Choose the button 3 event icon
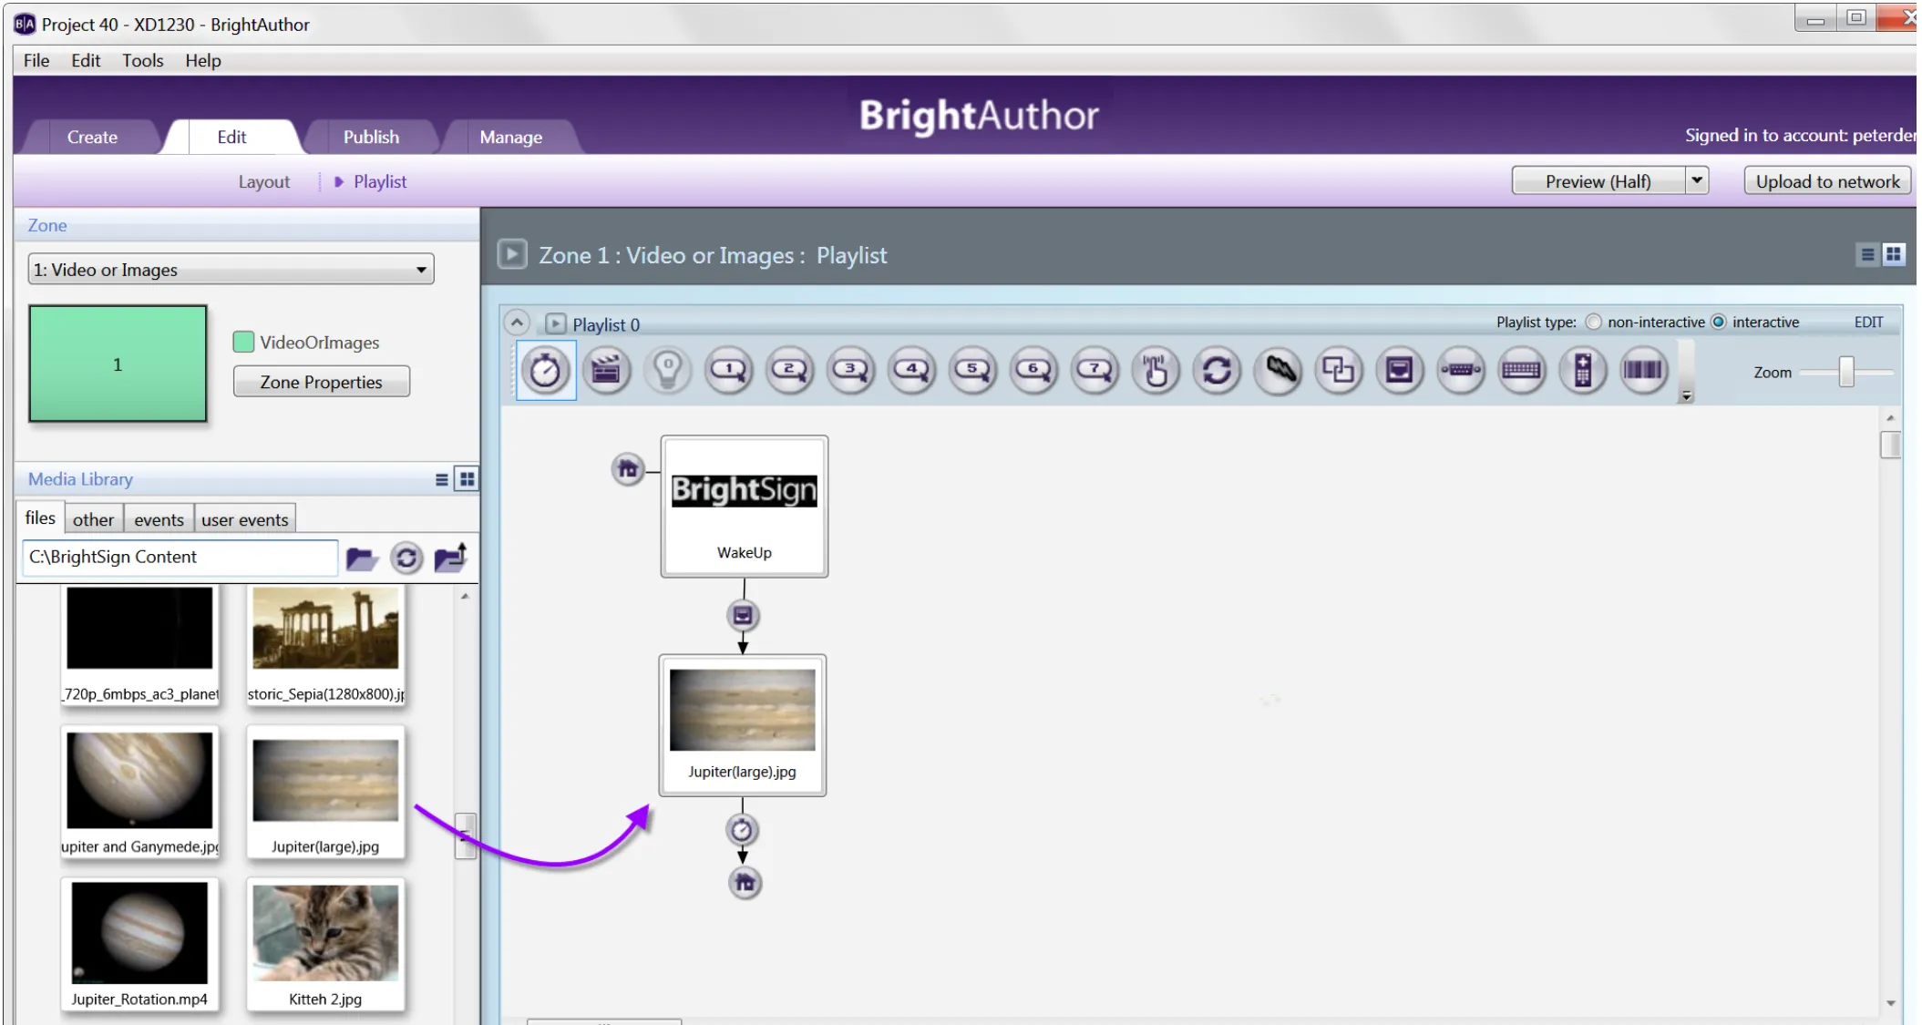 [851, 371]
